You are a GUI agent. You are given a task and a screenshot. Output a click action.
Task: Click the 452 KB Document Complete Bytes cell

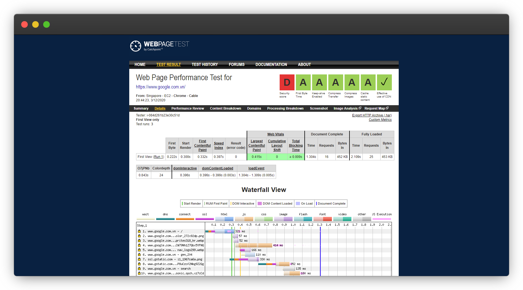(x=342, y=157)
